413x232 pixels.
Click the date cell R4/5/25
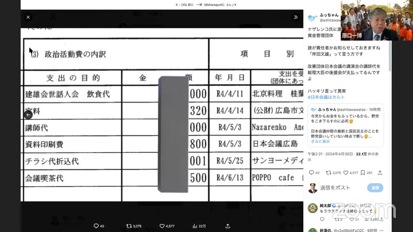(230, 161)
